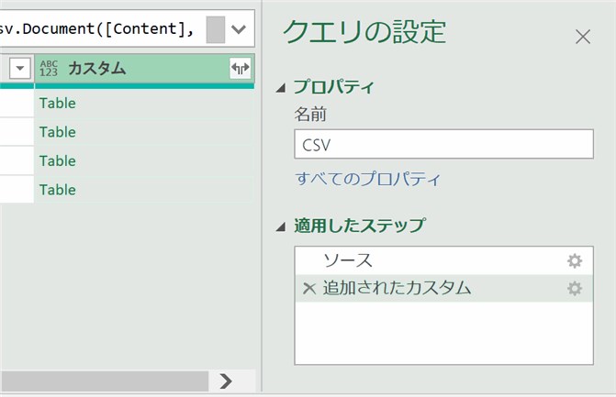Click the formula bar text
This screenshot has width=616, height=397.
97,28
